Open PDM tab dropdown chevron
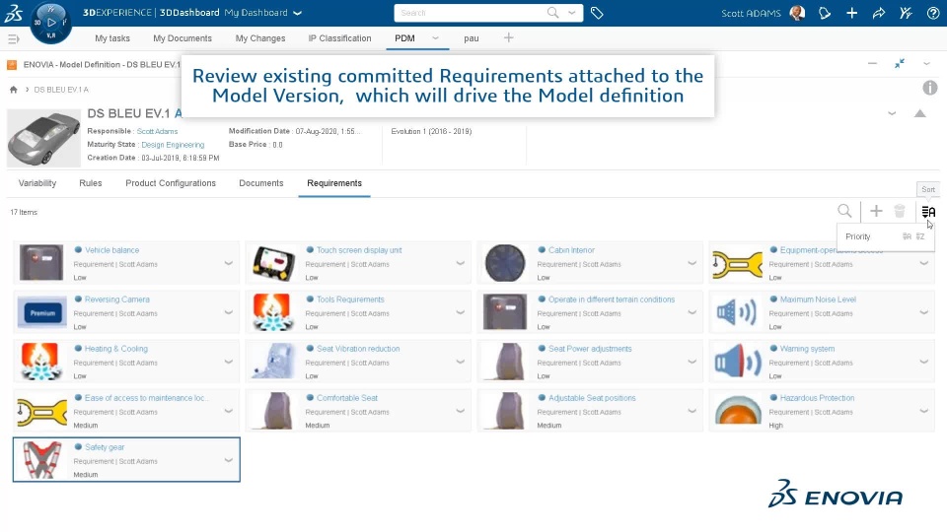947x532 pixels. (x=435, y=38)
